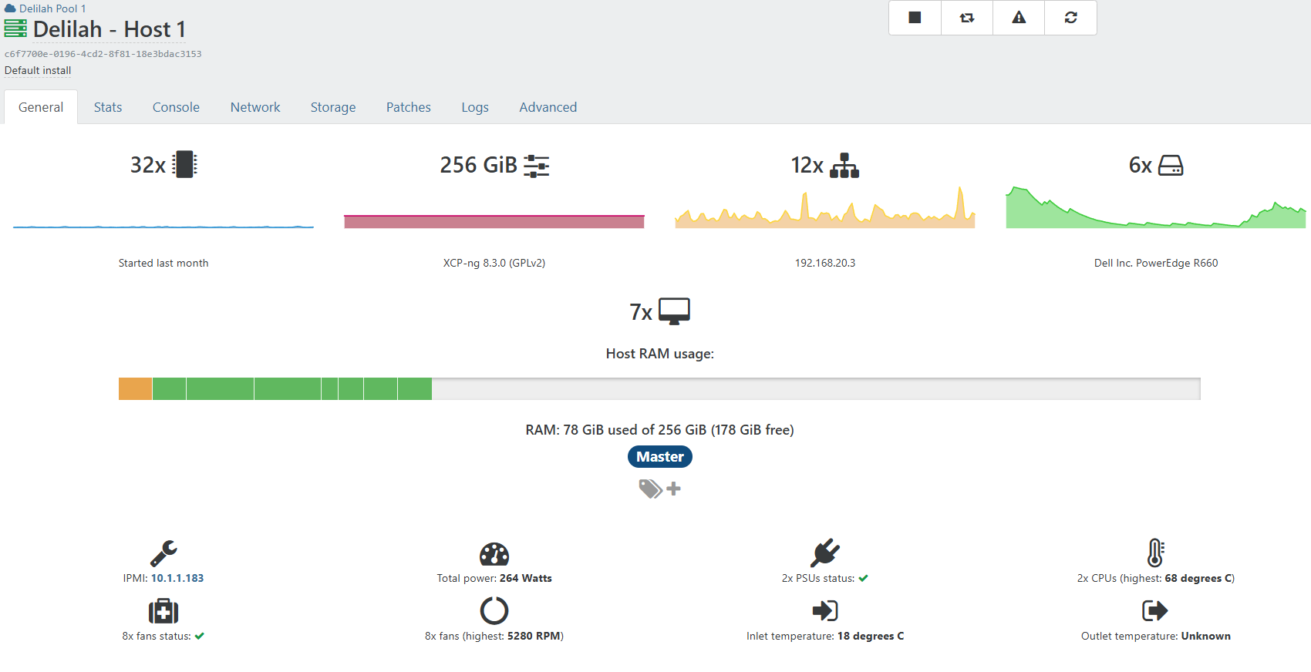Open the Advanced tab
Viewport: 1311px width, 672px height.
click(x=548, y=107)
